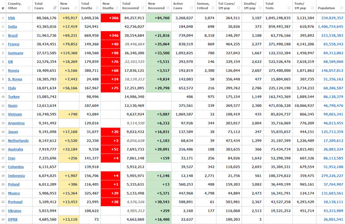Screen dimensions: 345x224
Task: Sort by the Tests/1M pop sort icon
Action: 313,8
